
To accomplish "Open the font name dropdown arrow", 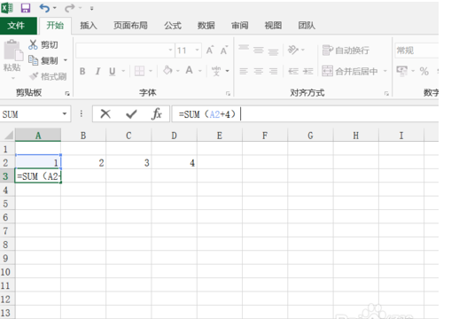I will pyautogui.click(x=170, y=50).
